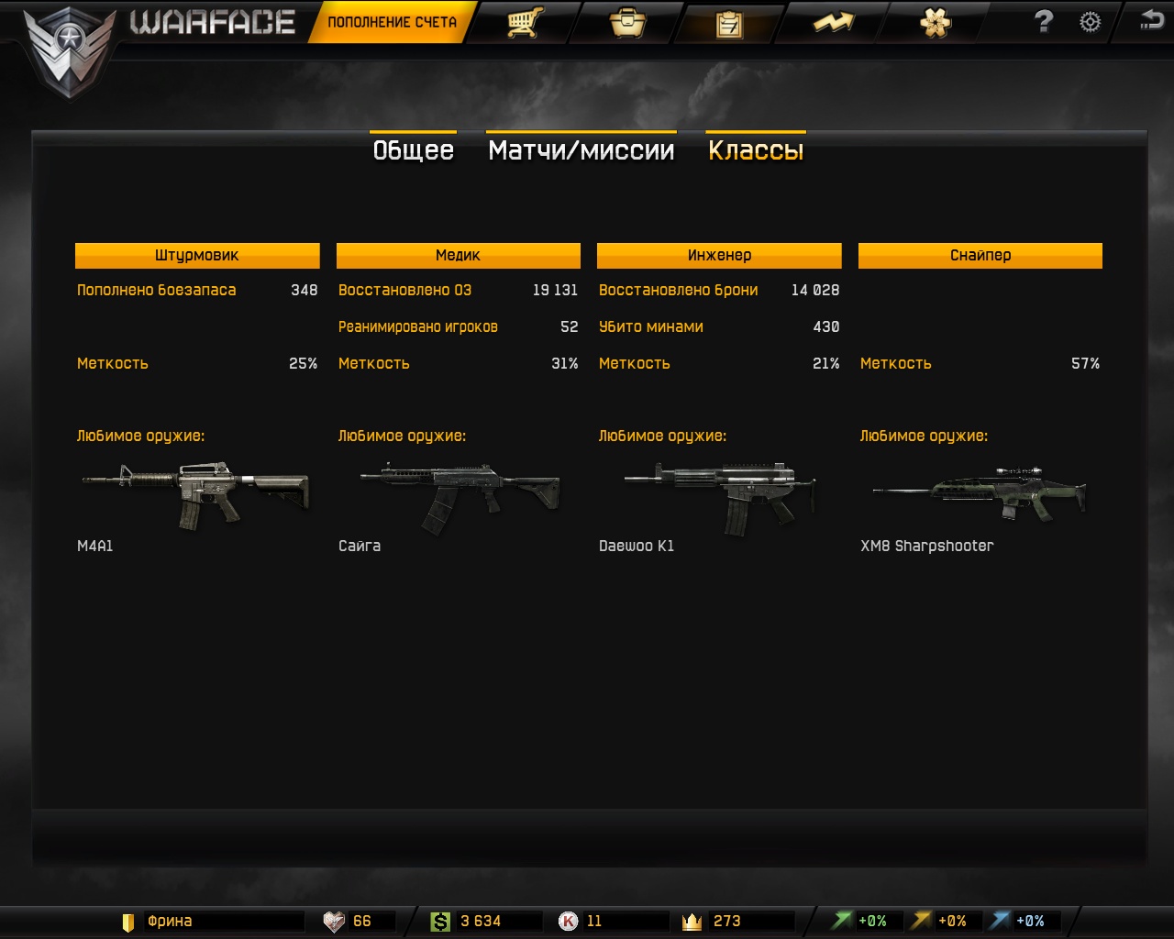1174x939 pixels.
Task: Go back using return arrow icon
Action: pos(1151,20)
